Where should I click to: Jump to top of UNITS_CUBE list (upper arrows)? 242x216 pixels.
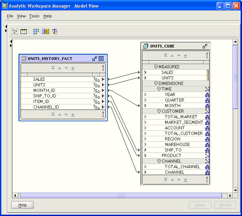click(x=166, y=55)
